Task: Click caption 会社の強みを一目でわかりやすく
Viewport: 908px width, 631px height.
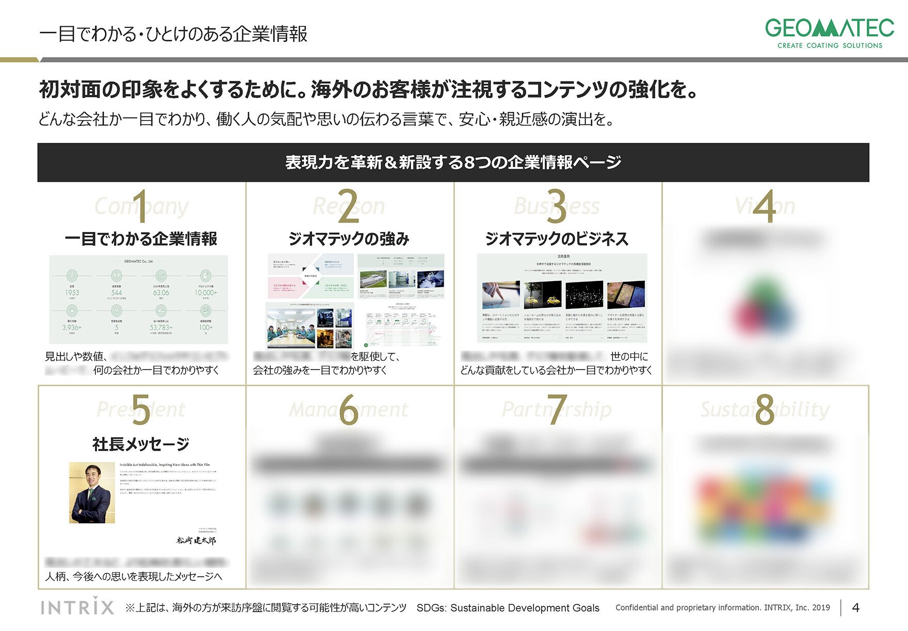Action: point(320,370)
